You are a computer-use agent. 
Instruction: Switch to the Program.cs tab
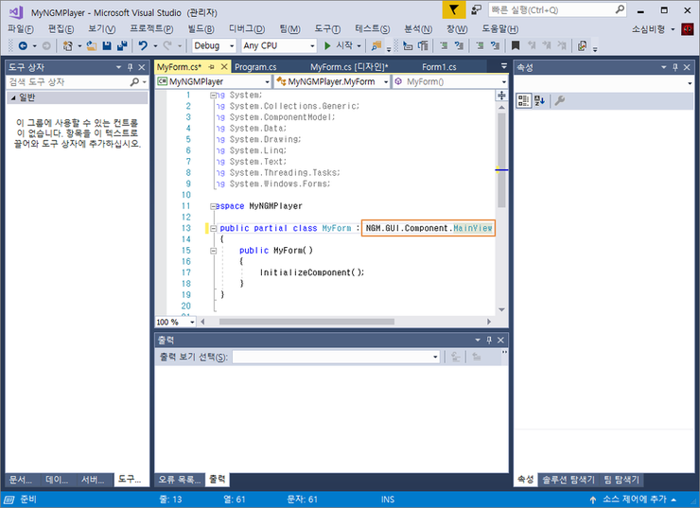(255, 67)
